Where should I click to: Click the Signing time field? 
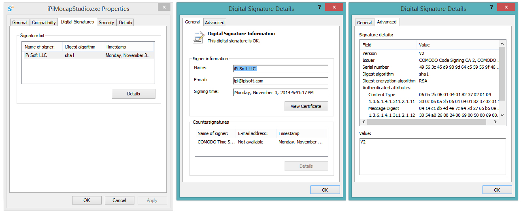(281, 93)
